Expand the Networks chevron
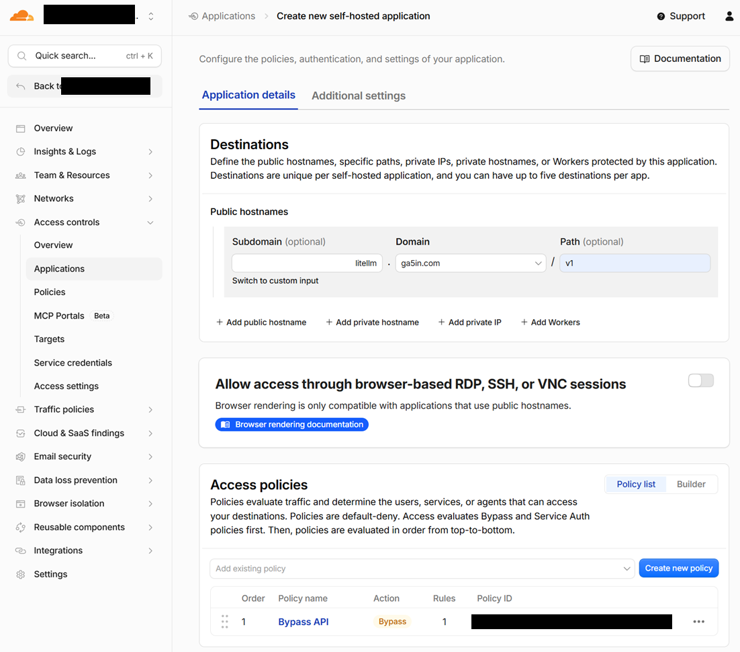Image resolution: width=740 pixels, height=652 pixels. pos(150,199)
